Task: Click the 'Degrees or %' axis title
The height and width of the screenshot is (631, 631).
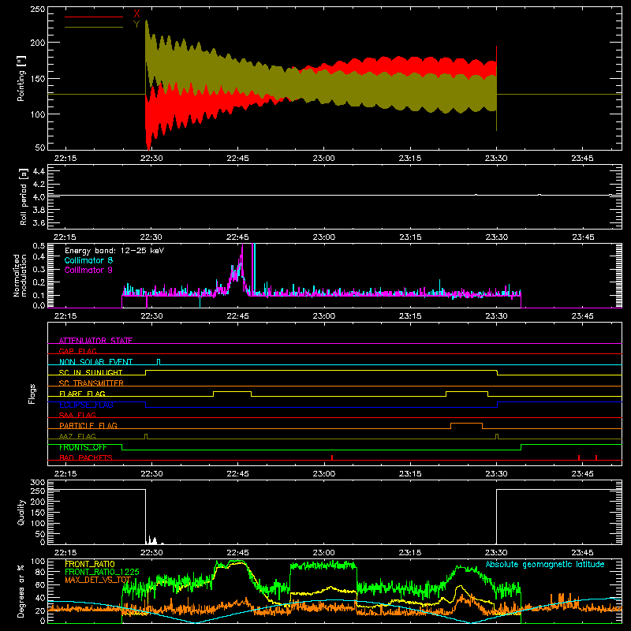Action: coord(21,591)
